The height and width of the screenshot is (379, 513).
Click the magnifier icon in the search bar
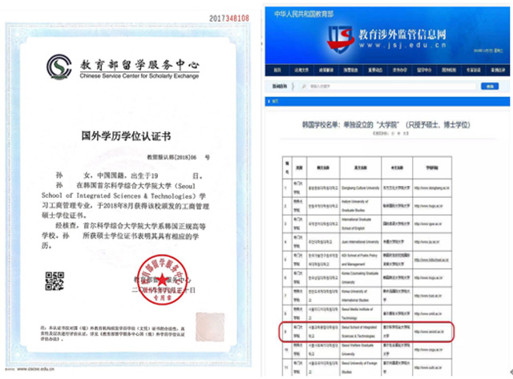click(304, 87)
